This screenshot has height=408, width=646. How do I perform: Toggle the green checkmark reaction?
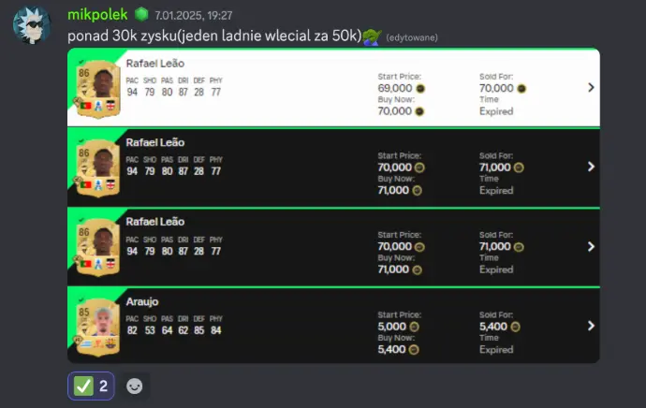[91, 386]
